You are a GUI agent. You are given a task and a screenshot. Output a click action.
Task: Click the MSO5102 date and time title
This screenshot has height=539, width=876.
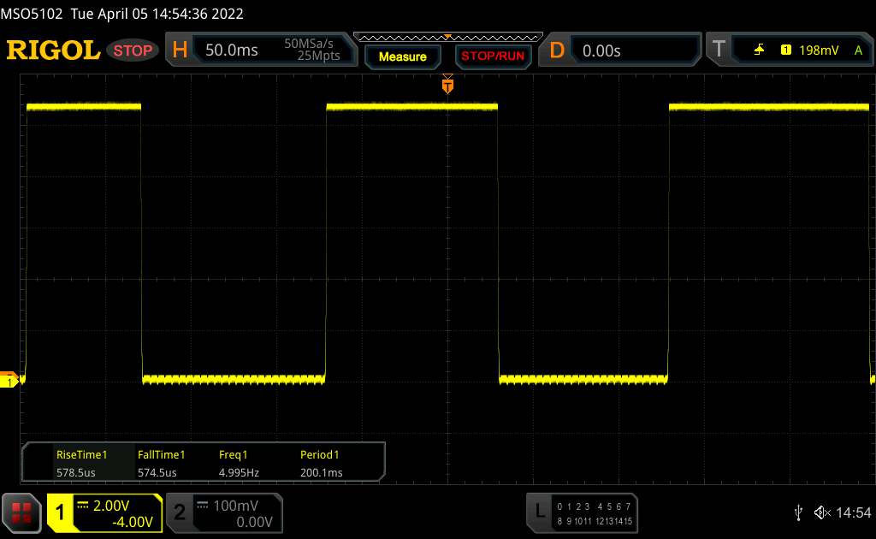click(x=121, y=14)
